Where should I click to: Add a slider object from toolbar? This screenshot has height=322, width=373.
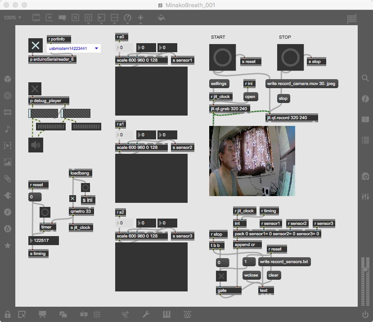114,18
